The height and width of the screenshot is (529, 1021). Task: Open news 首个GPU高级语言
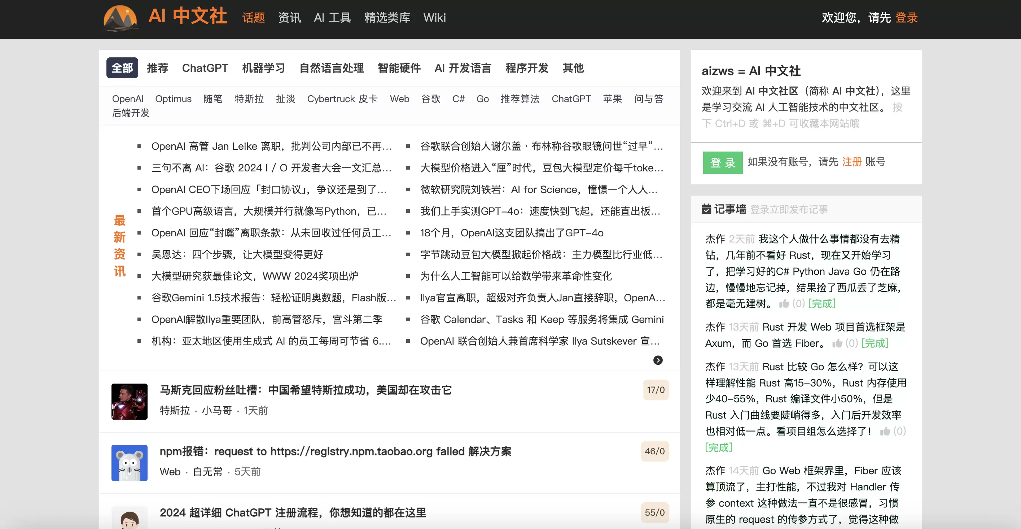[x=269, y=211]
